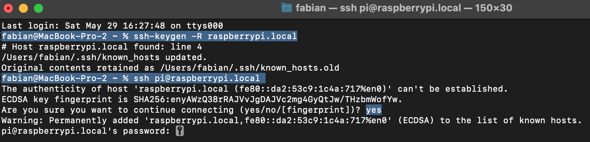The height and width of the screenshot is (142, 590).
Task: Click the "pi@raspberrypi.local's password:" prompt
Action: (86, 131)
